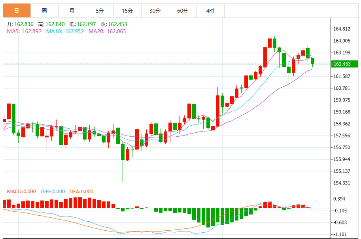Click the 163.199 price axis label
This screenshot has width=361, height=239.
click(x=342, y=53)
